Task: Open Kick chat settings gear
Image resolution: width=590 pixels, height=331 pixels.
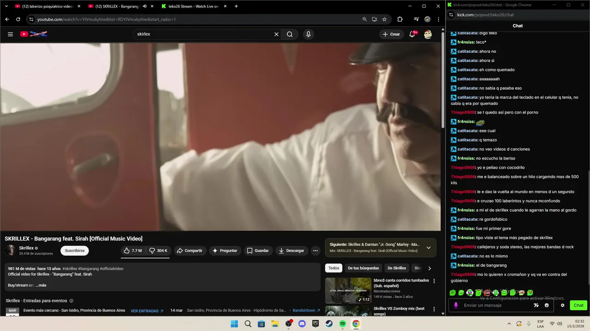Action: coord(562,305)
